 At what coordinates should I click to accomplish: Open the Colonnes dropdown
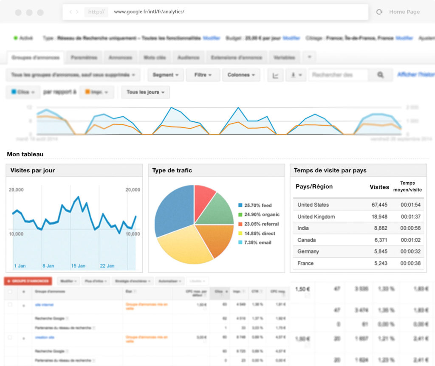pos(241,75)
